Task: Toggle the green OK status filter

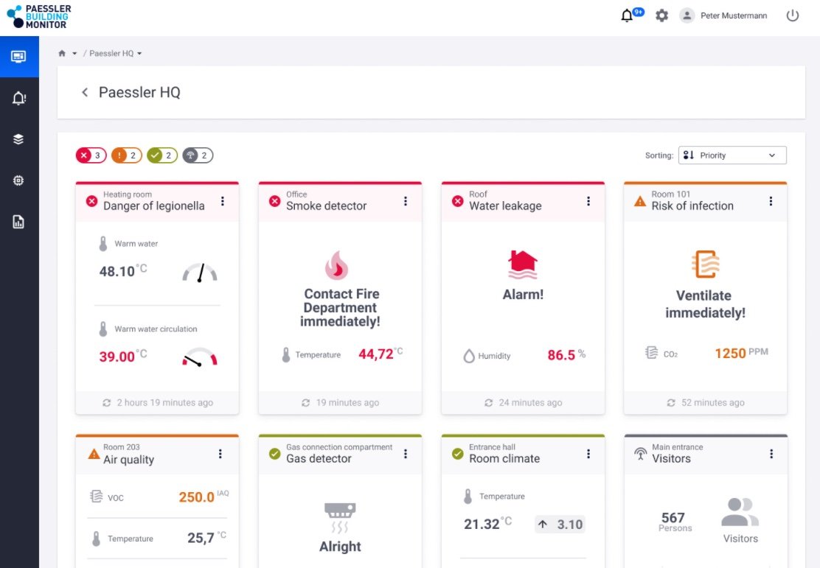Action: pos(161,155)
